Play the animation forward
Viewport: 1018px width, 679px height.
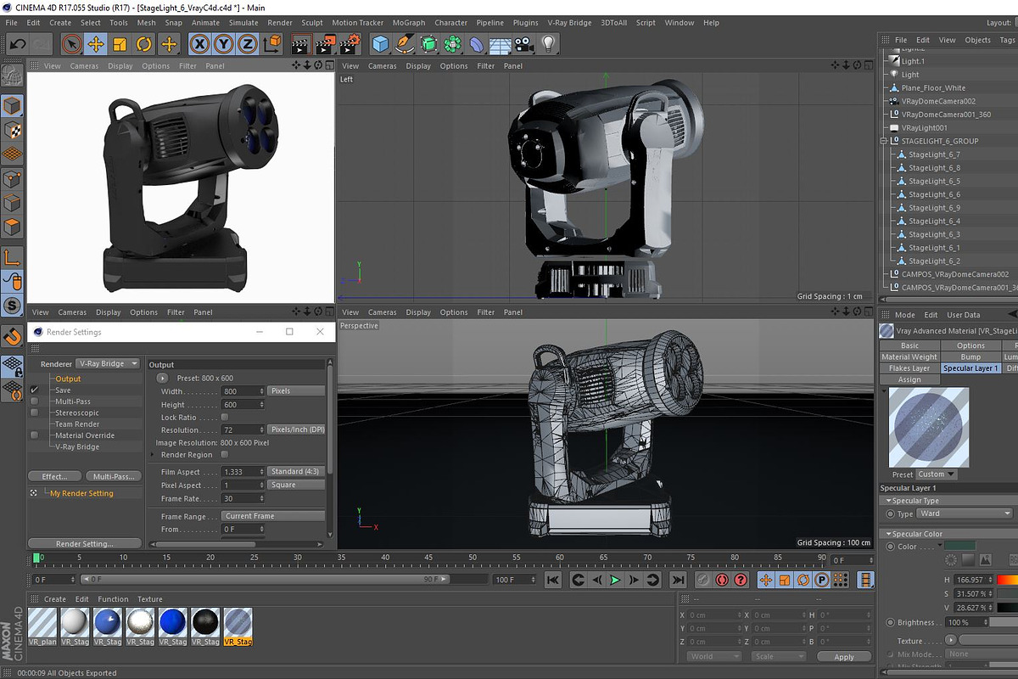615,580
